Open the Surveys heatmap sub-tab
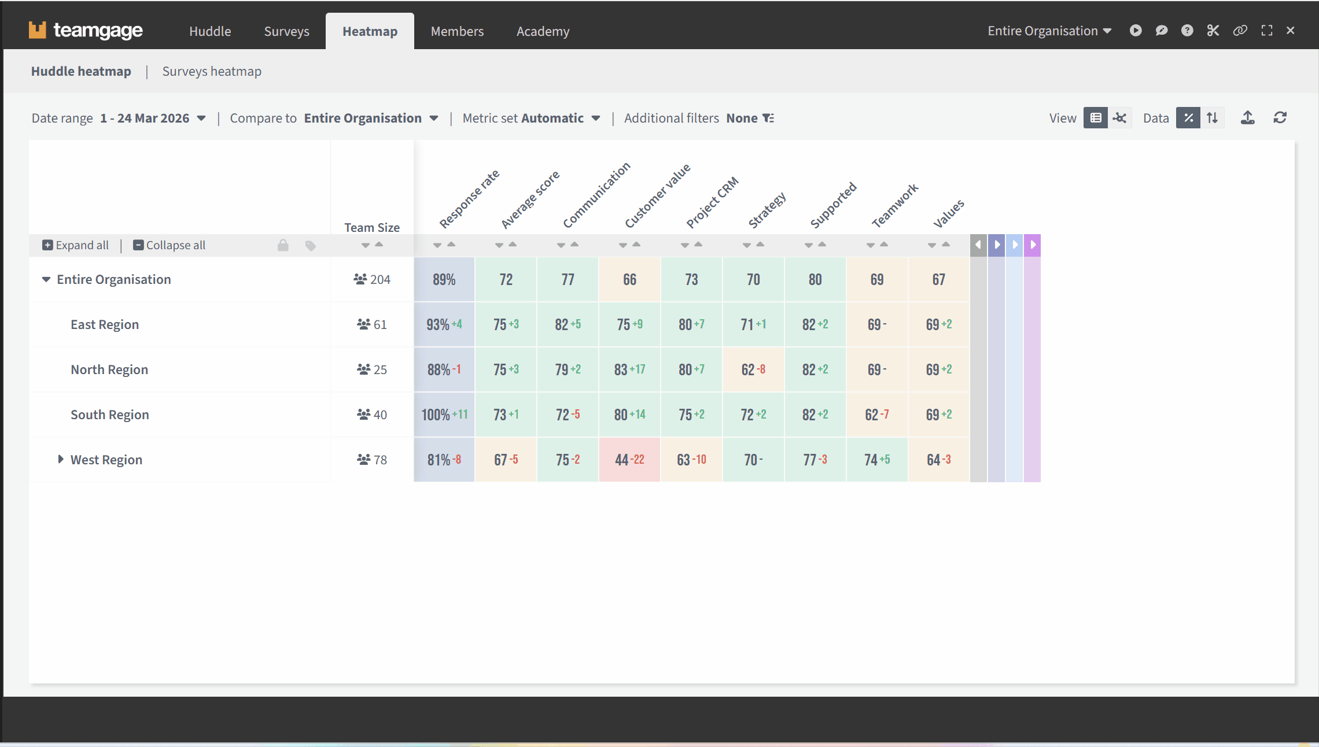 pyautogui.click(x=212, y=71)
